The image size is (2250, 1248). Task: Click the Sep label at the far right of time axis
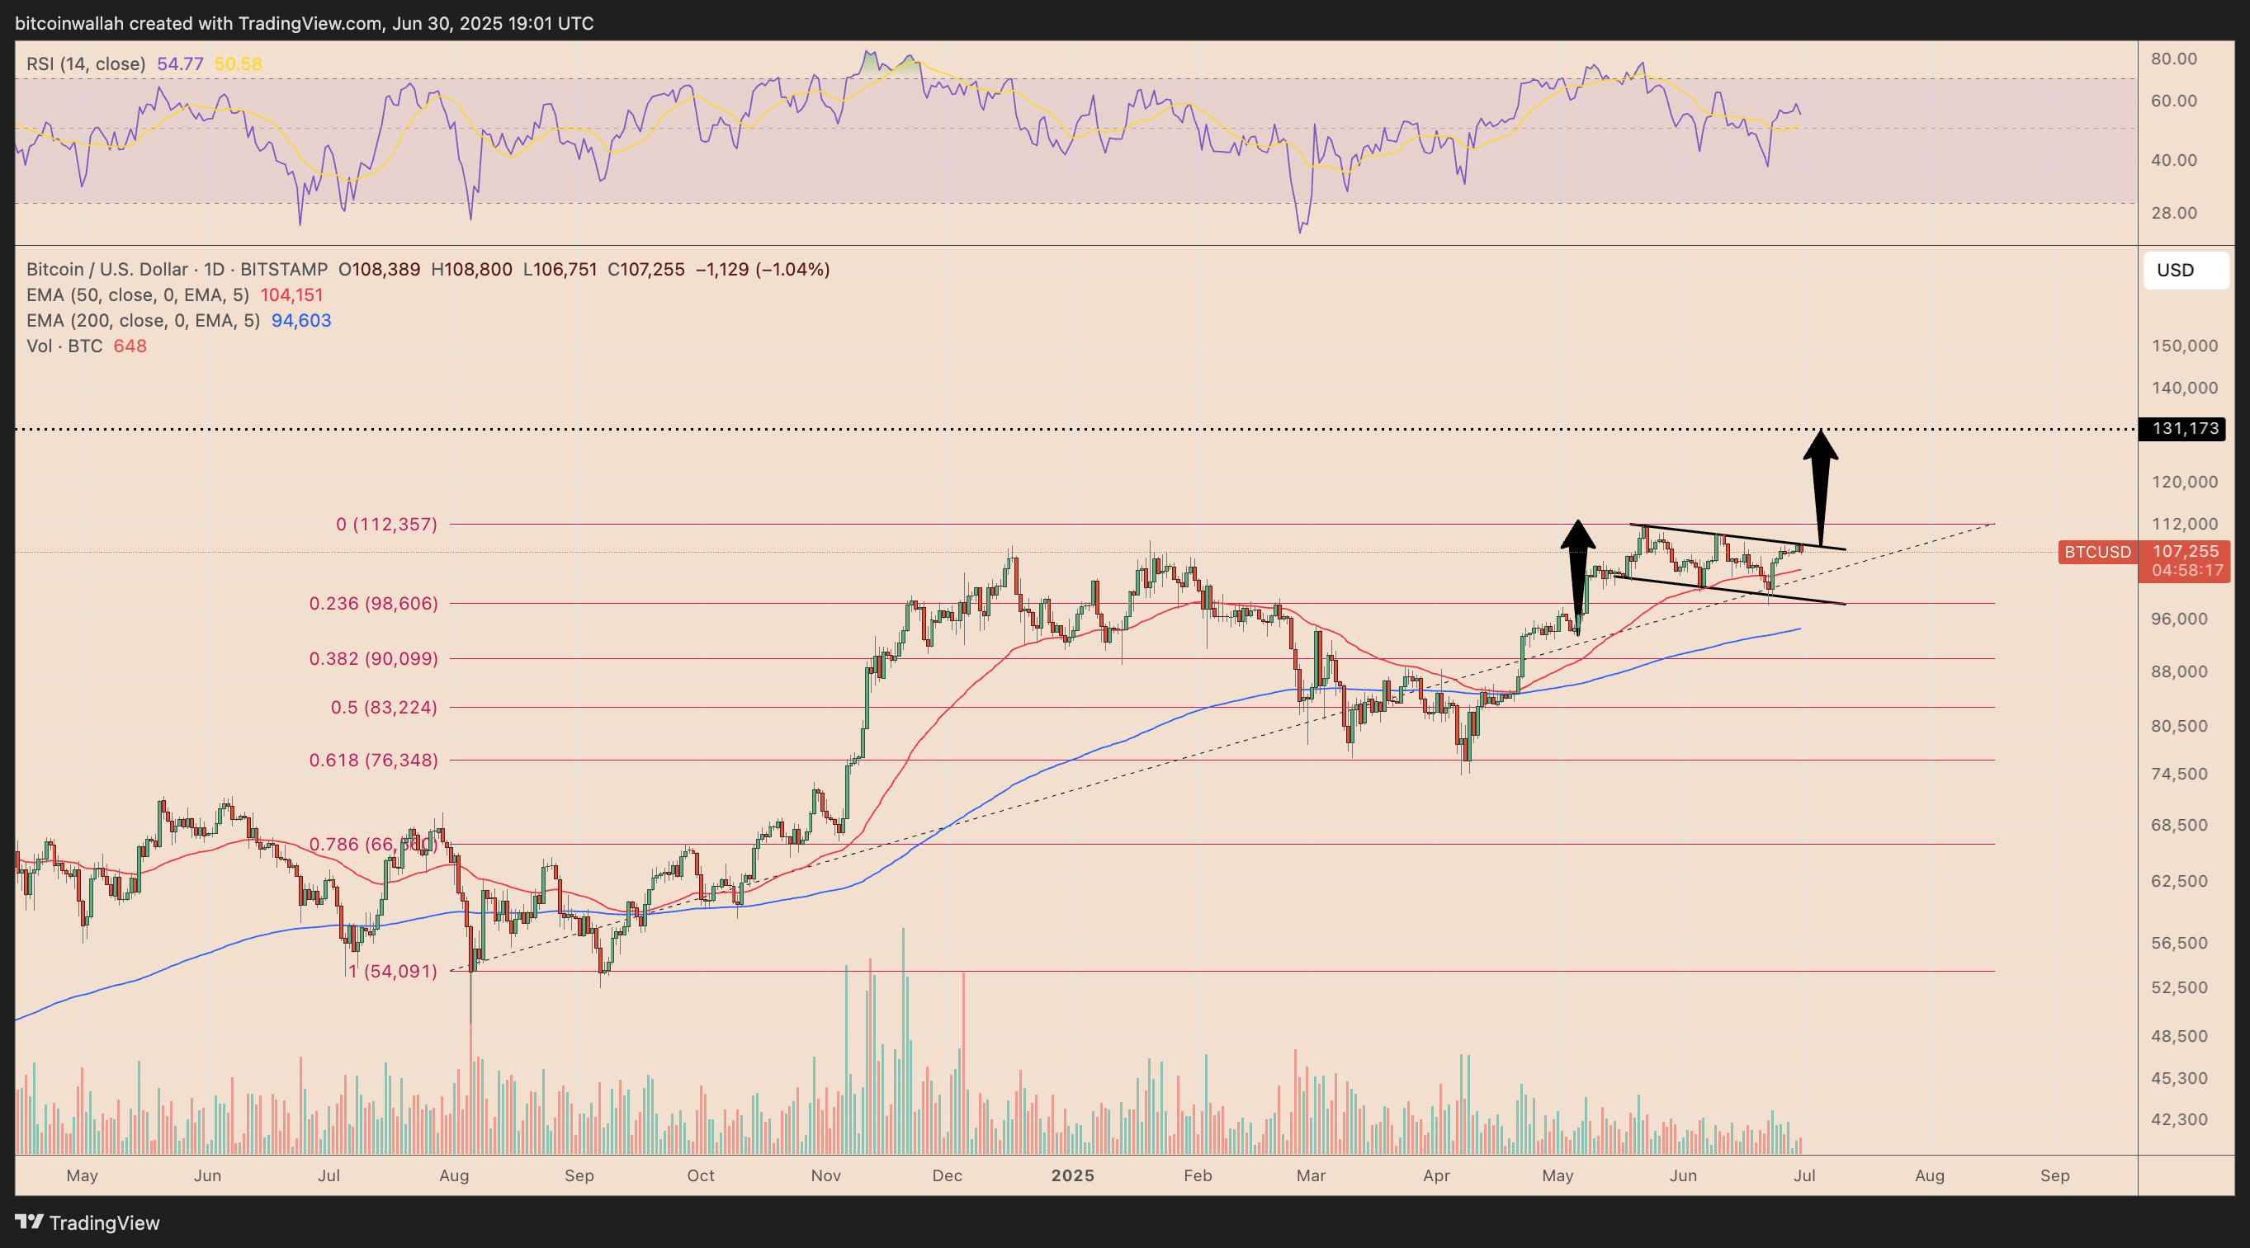click(x=2054, y=1175)
